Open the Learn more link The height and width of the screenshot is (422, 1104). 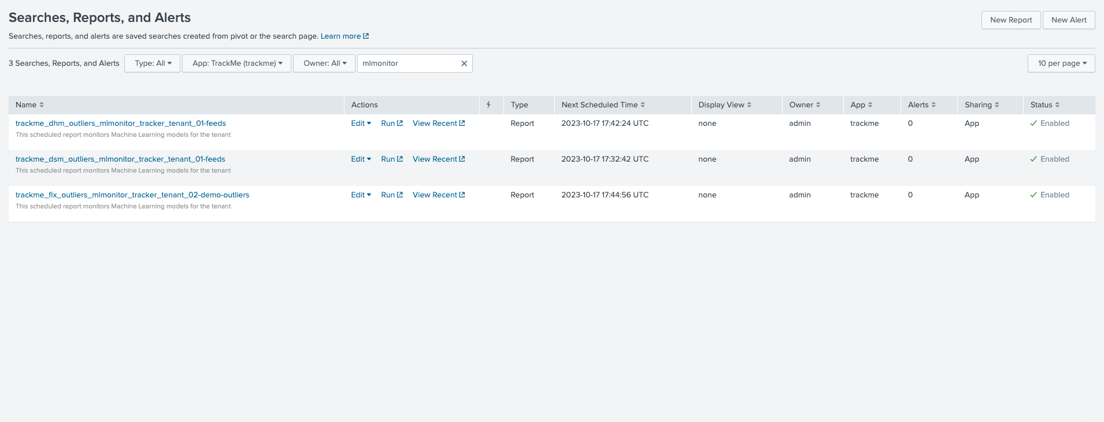344,36
